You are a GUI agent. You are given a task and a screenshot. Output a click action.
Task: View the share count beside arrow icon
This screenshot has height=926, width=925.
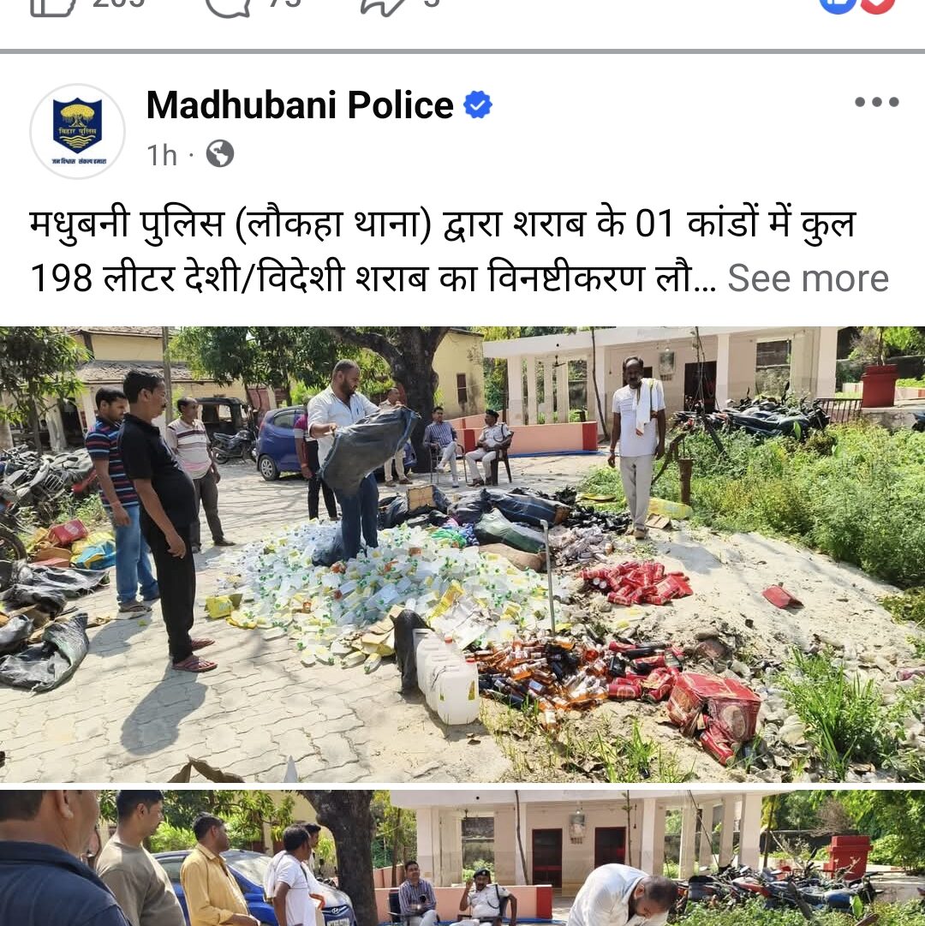pyautogui.click(x=433, y=3)
